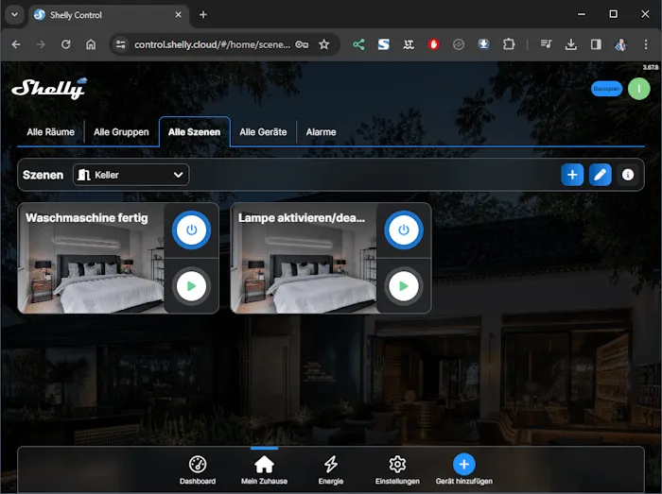Toggle power for Waschmaschine fertig scene
Screen dimensions: 662x494
click(191, 230)
